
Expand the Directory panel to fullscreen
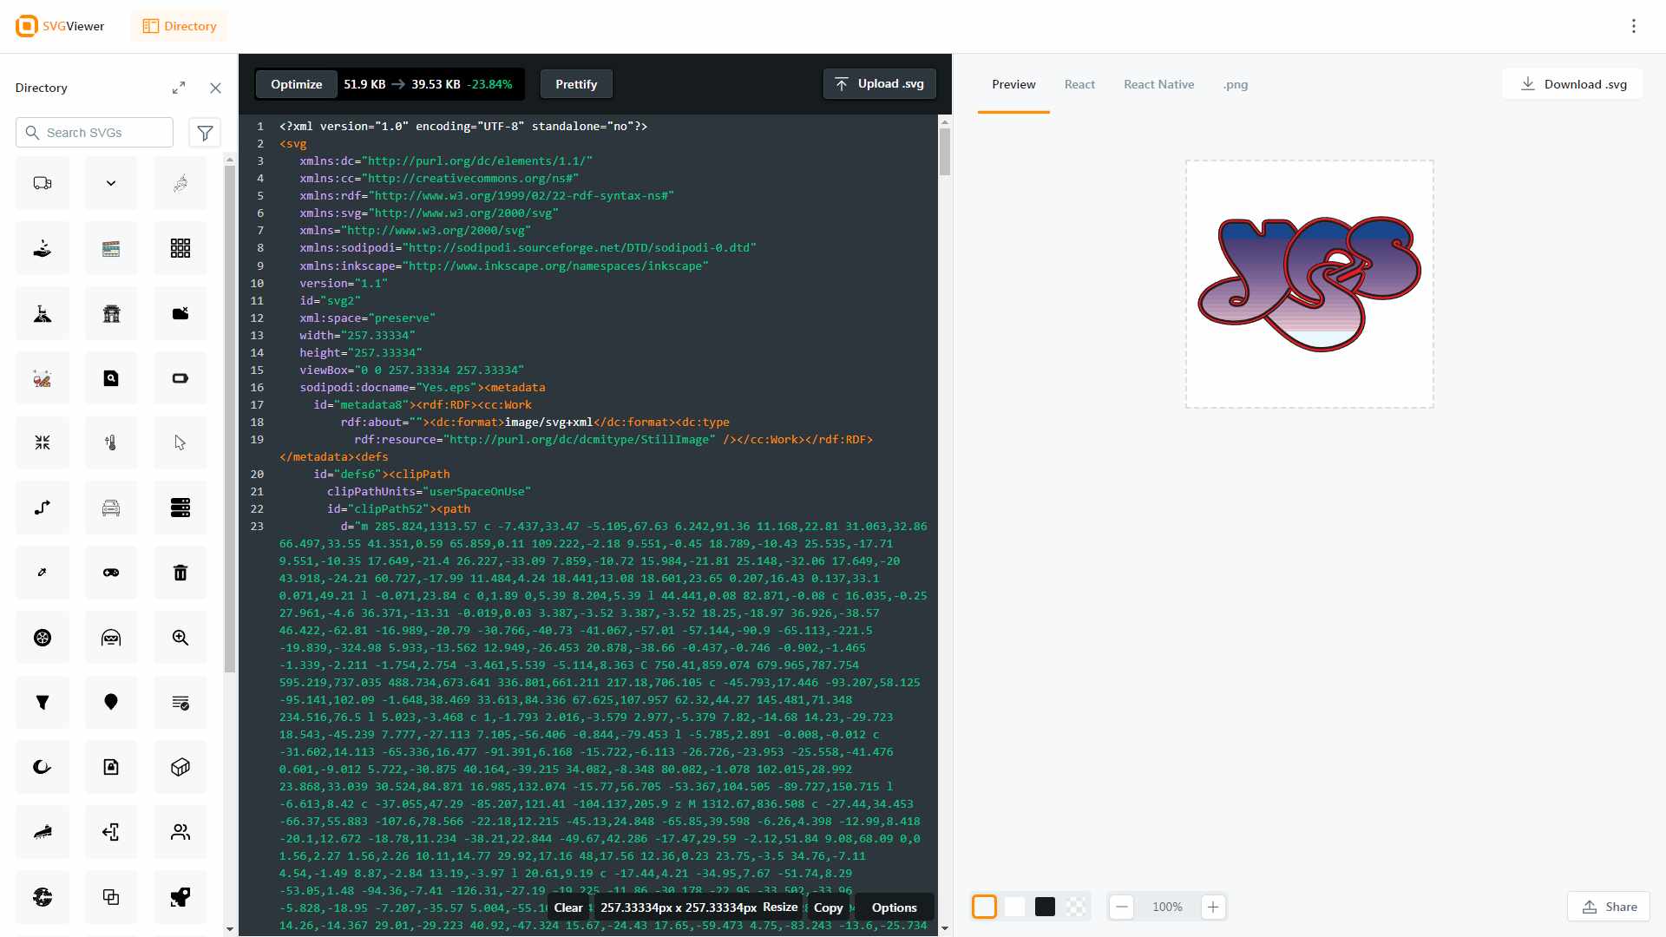pyautogui.click(x=179, y=88)
